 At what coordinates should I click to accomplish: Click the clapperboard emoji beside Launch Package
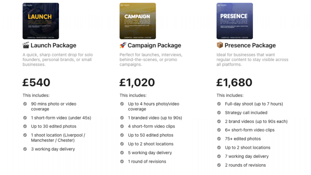(x=26, y=46)
